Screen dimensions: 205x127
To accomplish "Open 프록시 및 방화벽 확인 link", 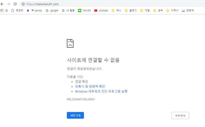I will [x=90, y=86].
